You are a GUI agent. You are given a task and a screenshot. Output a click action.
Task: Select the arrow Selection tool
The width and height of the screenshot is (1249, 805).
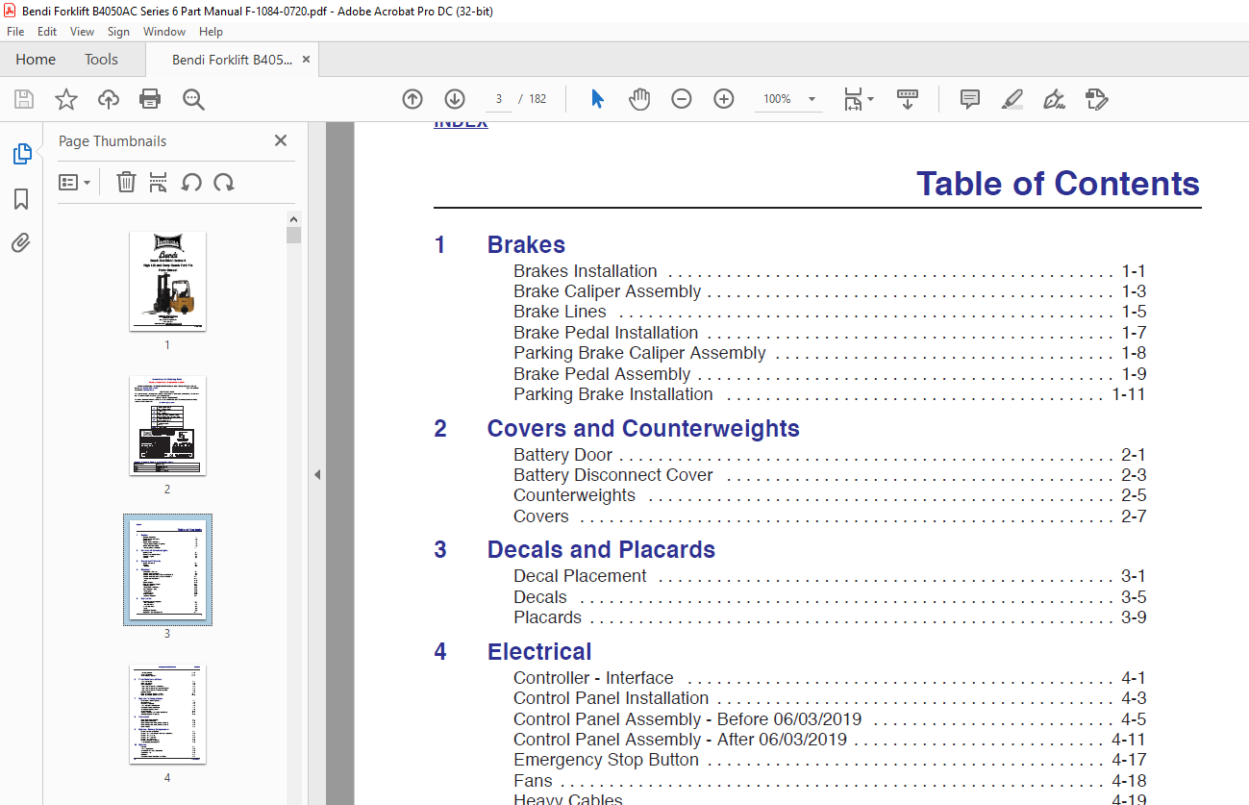pyautogui.click(x=597, y=99)
